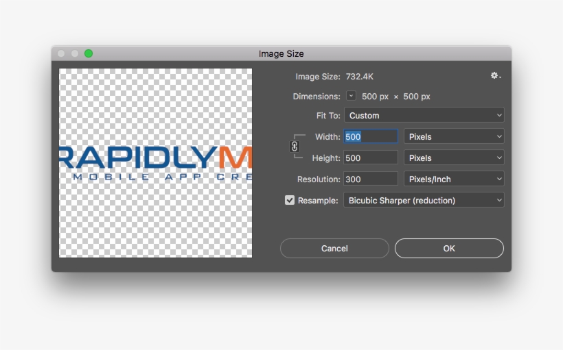
Task: Select the Height value field
Action: 371,158
